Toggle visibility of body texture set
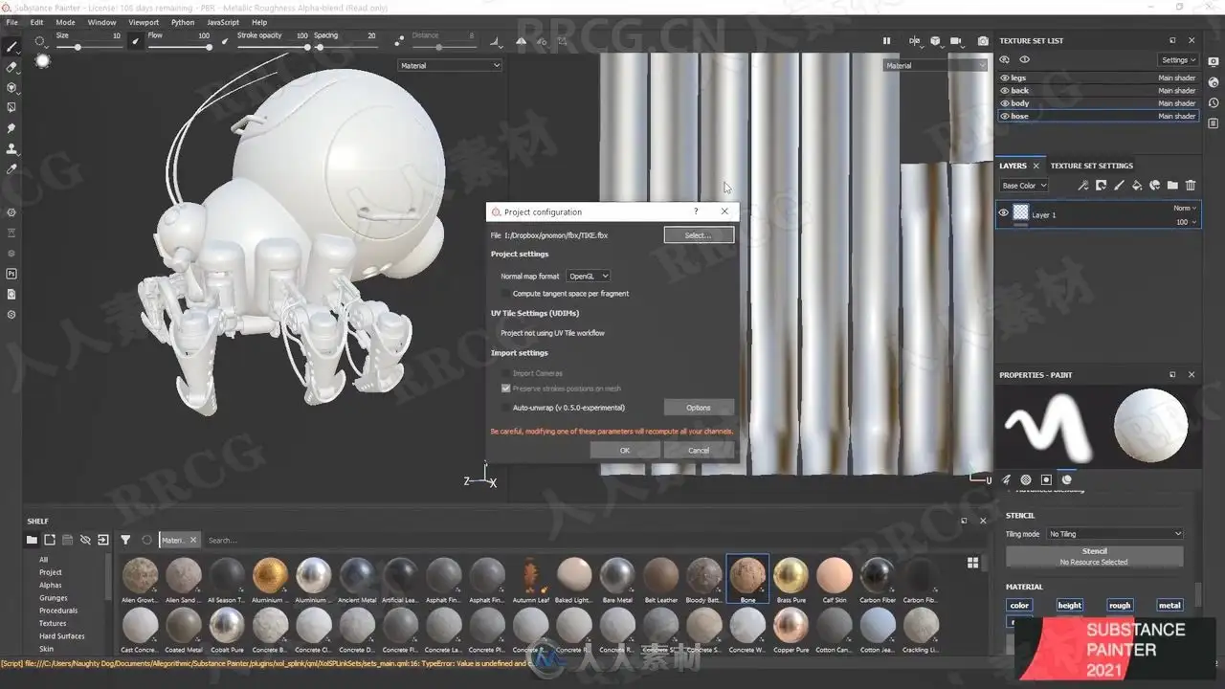Screen dimensions: 1225x689 [x=1005, y=103]
